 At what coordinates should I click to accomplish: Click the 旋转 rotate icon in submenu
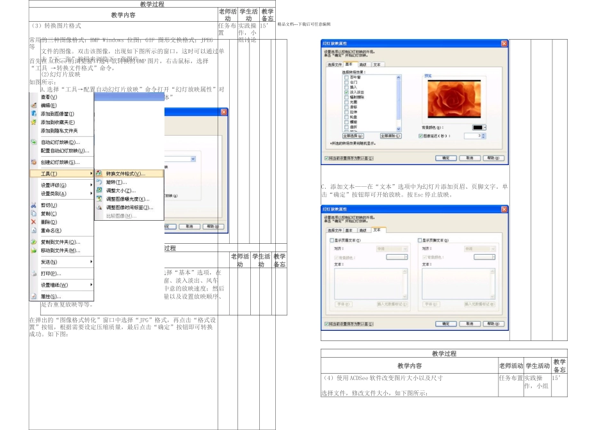coord(99,182)
